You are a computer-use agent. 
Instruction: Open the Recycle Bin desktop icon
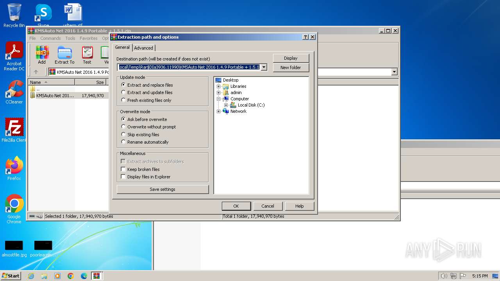tap(14, 16)
